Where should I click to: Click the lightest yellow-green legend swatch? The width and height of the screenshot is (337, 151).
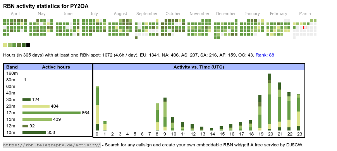[x=5, y=45]
